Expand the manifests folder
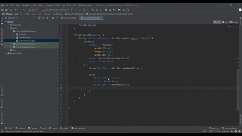Image resolution: width=242 pixels, height=136 pixels. click(x=8, y=25)
